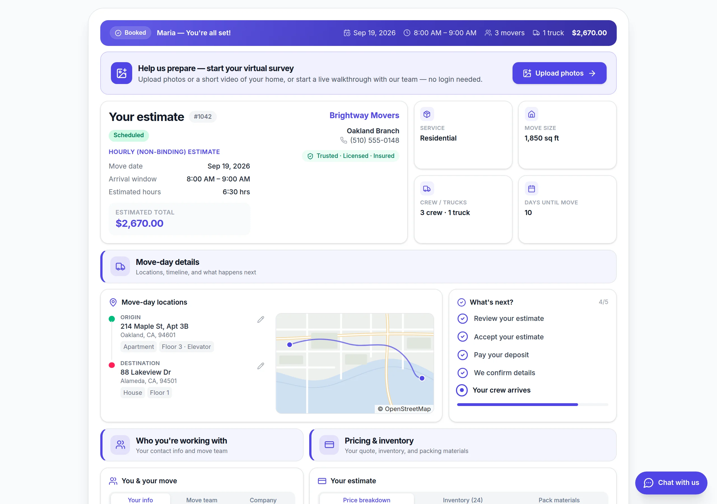The height and width of the screenshot is (504, 717).
Task: Open the Move team tab
Action: 202,500
